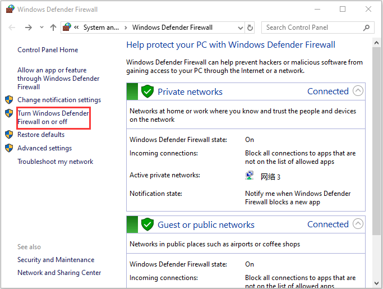The height and width of the screenshot is (289, 383).
Task: Refresh the Control Panel page
Action: coord(250,27)
